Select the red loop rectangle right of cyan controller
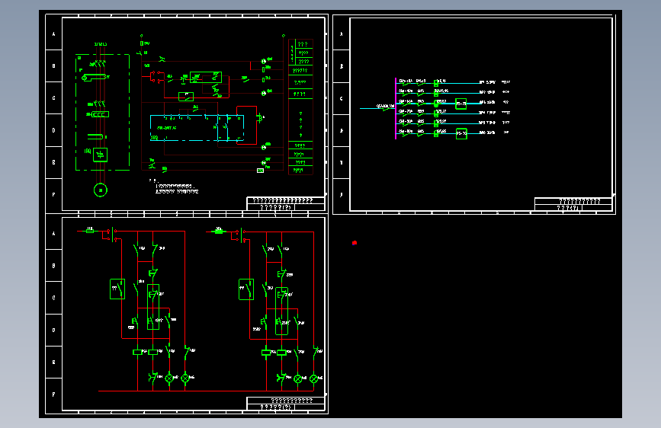 (x=246, y=125)
